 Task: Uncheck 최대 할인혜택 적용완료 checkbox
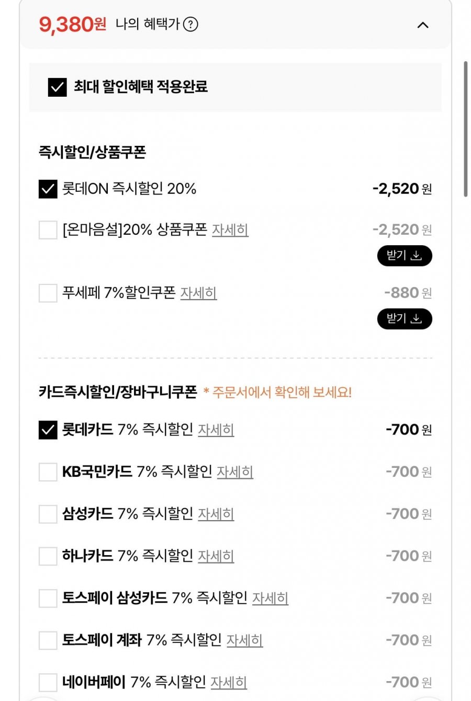coord(57,87)
